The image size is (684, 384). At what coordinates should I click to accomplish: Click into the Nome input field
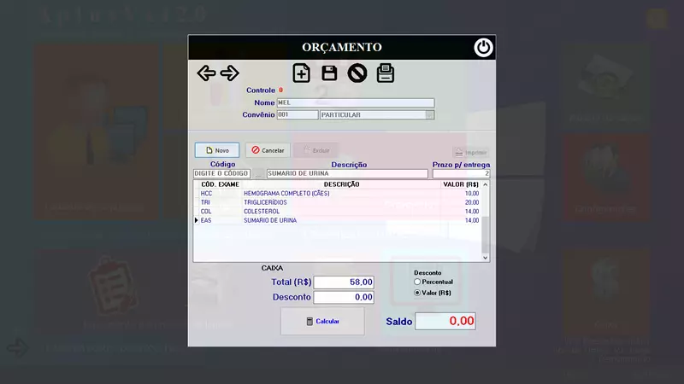pyautogui.click(x=355, y=102)
